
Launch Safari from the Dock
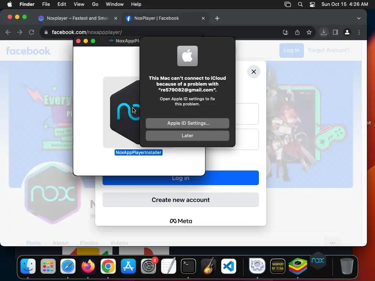[68, 266]
